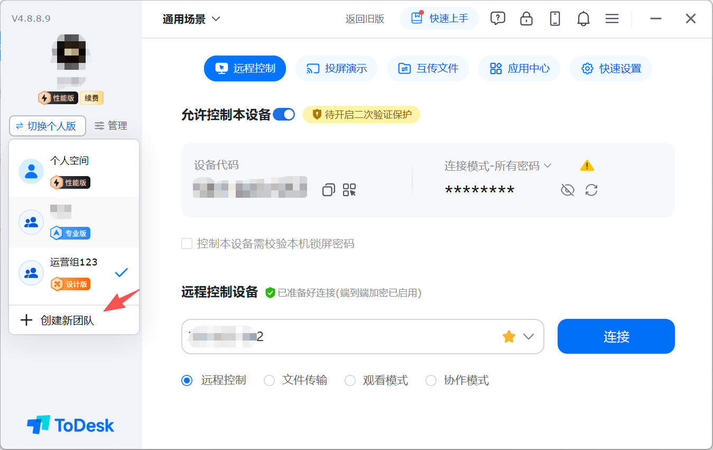713x450 pixels.
Task: Check the lock screen password verification box
Action: click(x=187, y=244)
